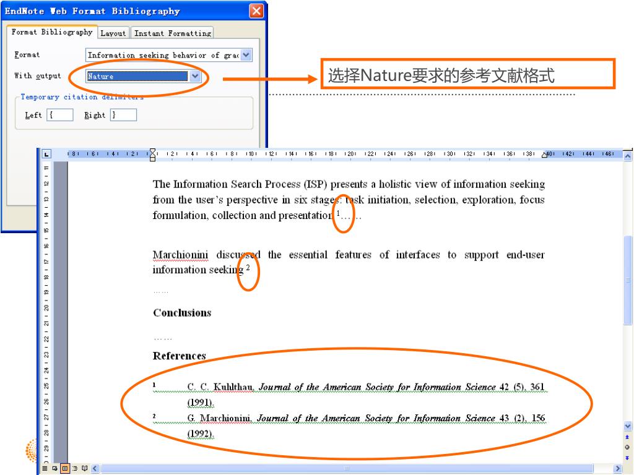Click the Kuhlthau reference entry
This screenshot has height=475, width=634.
pos(350,394)
